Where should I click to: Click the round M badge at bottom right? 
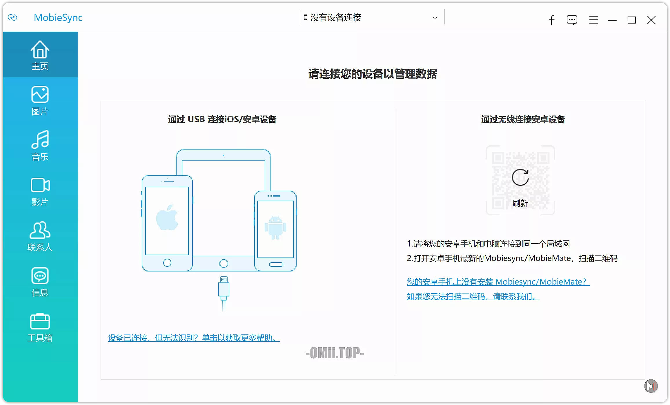click(651, 386)
